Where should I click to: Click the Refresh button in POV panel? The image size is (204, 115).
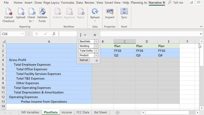[84, 60]
